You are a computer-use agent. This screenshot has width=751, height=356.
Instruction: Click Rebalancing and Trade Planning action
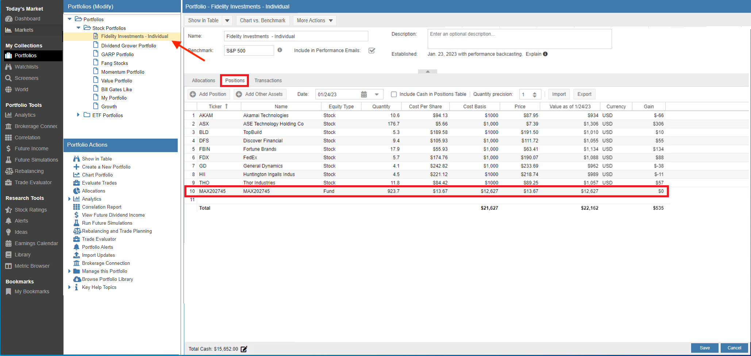coord(117,231)
